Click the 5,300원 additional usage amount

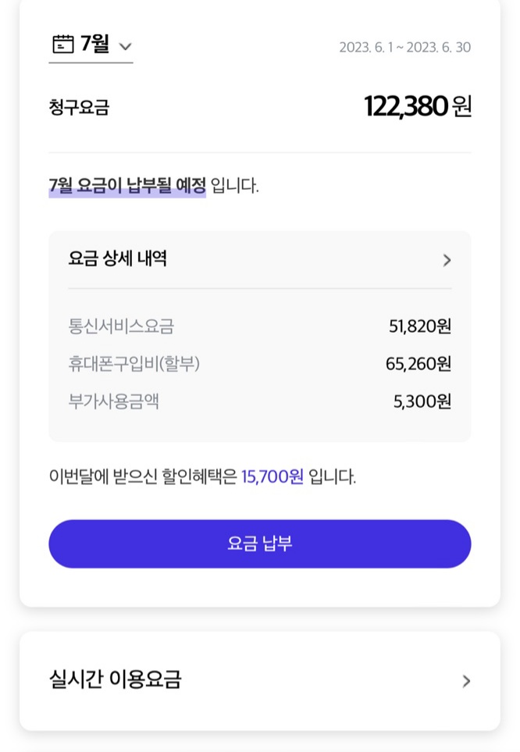[x=422, y=401]
